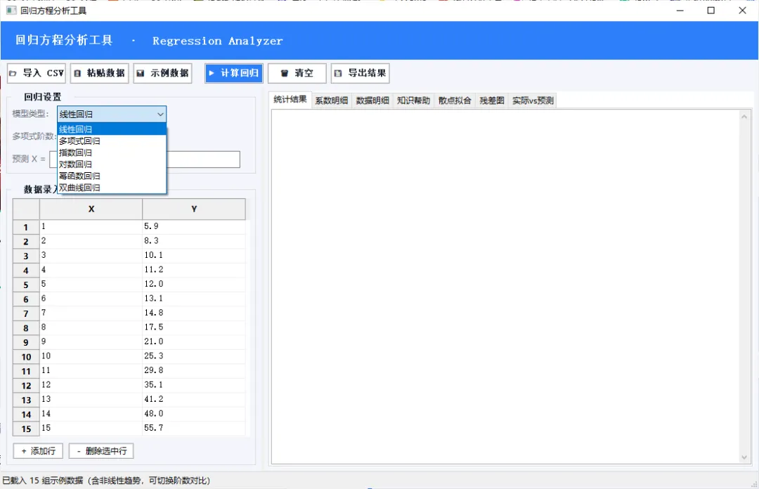Click the folder icon on 导入 CSV
The image size is (759, 489).
coord(13,74)
